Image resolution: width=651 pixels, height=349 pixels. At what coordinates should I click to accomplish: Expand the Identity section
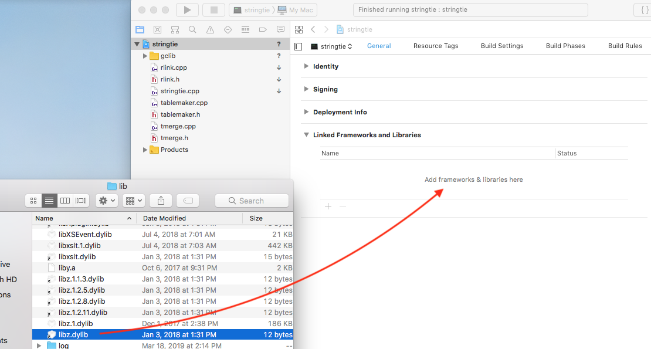[x=306, y=66]
